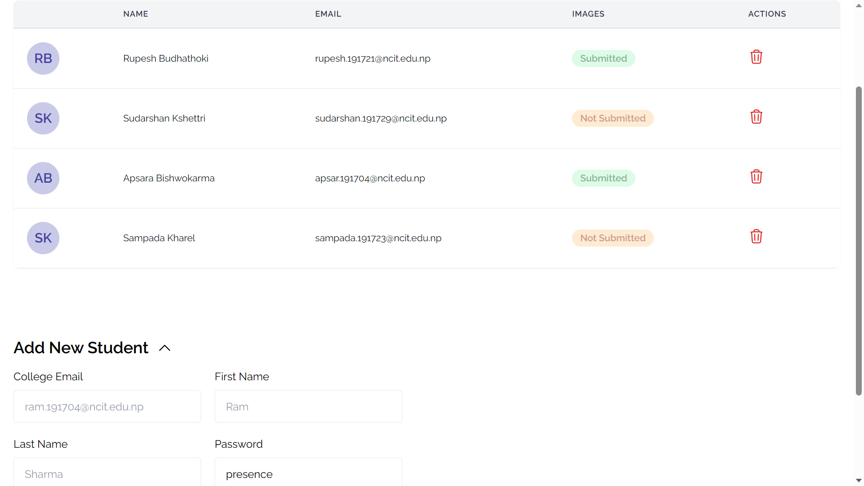Image resolution: width=864 pixels, height=486 pixels.
Task: Click the EMAIL column header
Action: pyautogui.click(x=328, y=14)
